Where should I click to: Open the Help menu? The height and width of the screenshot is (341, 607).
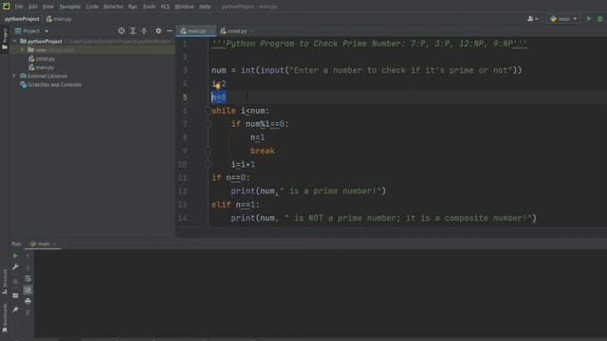pos(205,7)
